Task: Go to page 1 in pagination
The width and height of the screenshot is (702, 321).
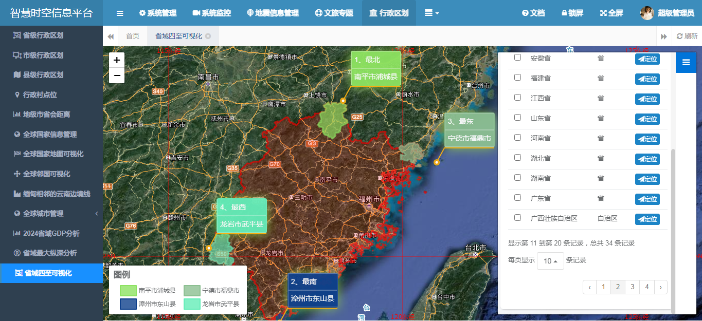Action: 604,287
